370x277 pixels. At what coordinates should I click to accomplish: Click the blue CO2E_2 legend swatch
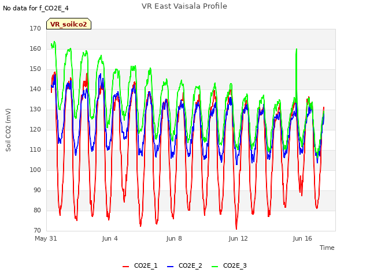(x=170, y=267)
